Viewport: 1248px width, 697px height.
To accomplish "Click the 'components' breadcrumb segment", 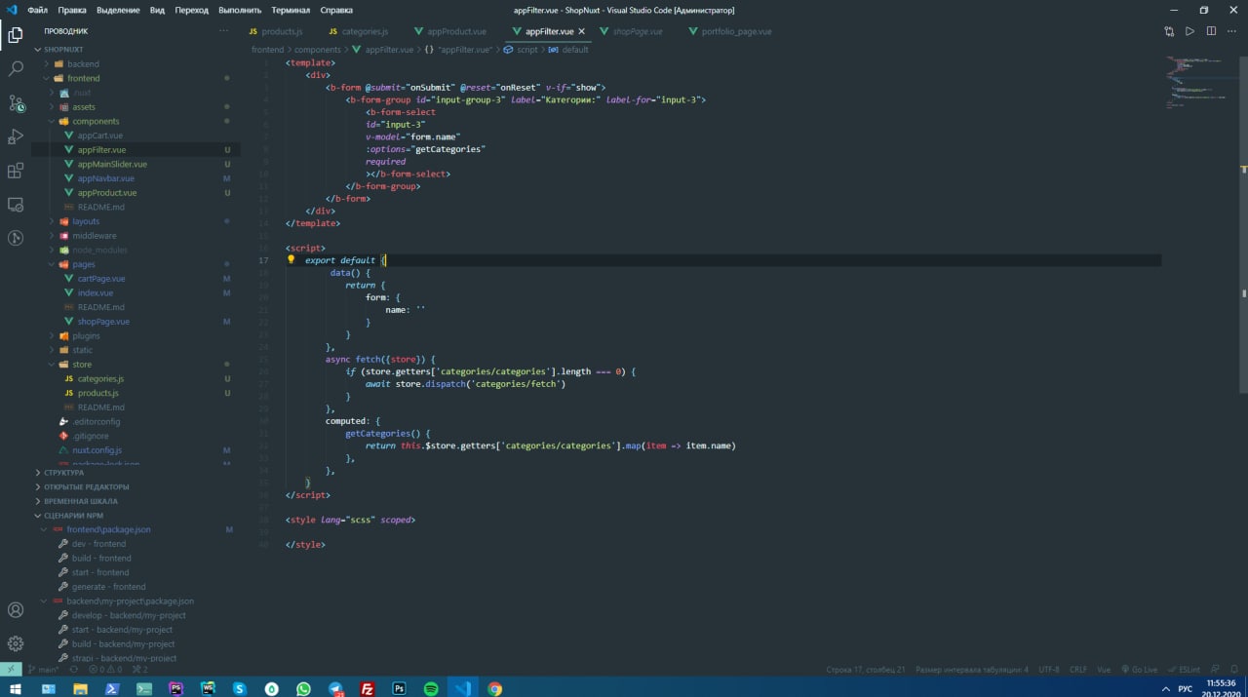I will click(318, 49).
